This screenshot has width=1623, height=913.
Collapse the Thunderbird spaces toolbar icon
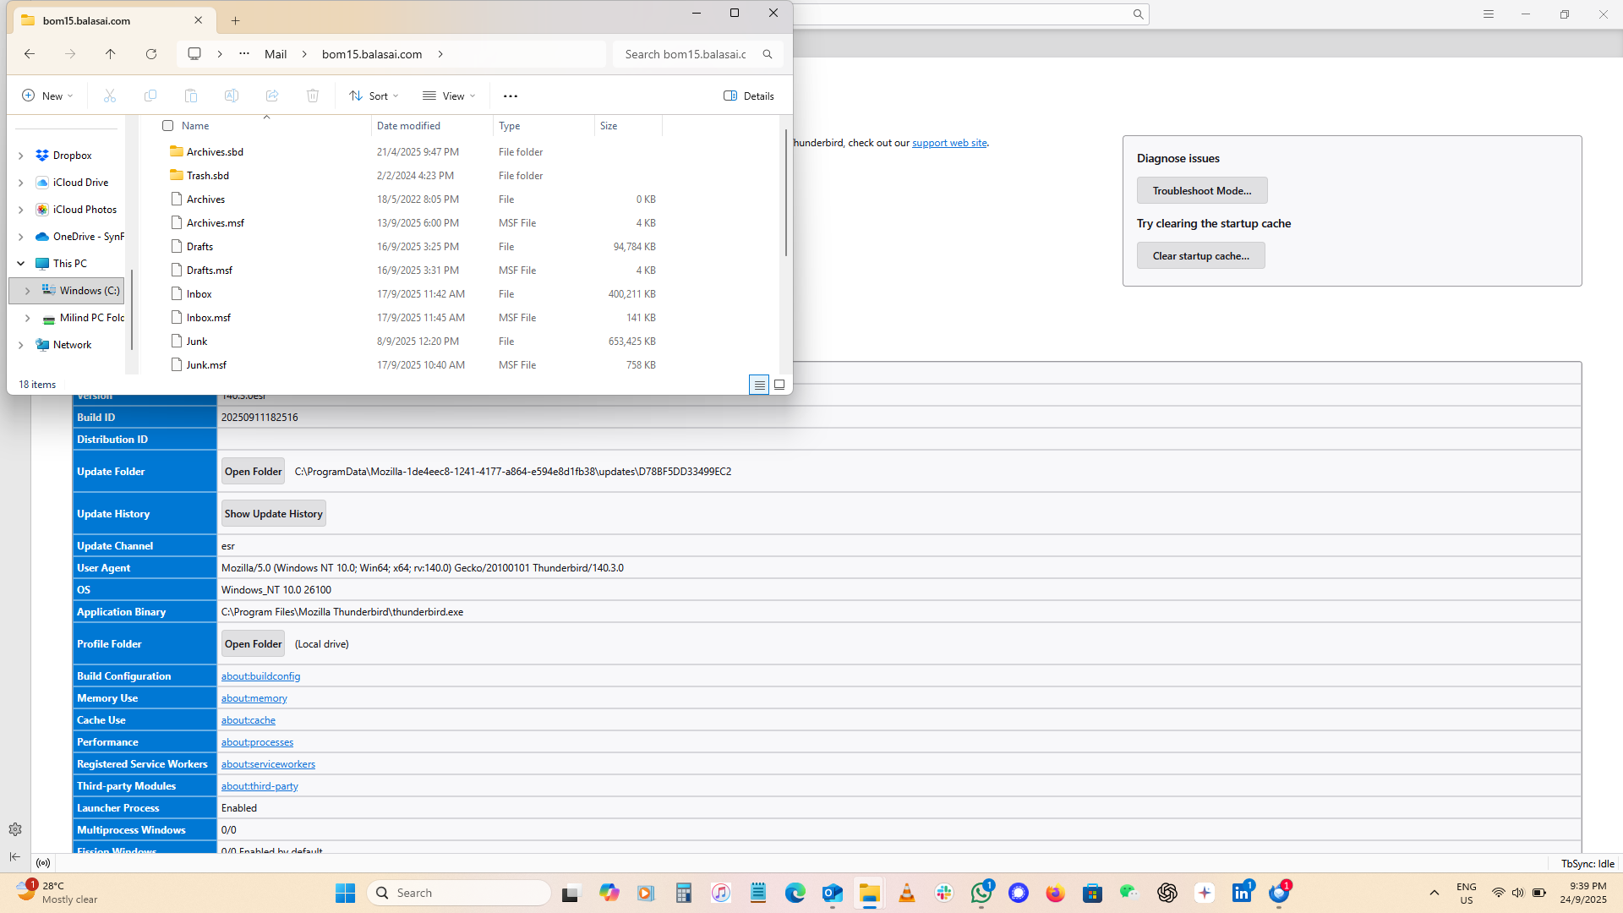(x=15, y=856)
